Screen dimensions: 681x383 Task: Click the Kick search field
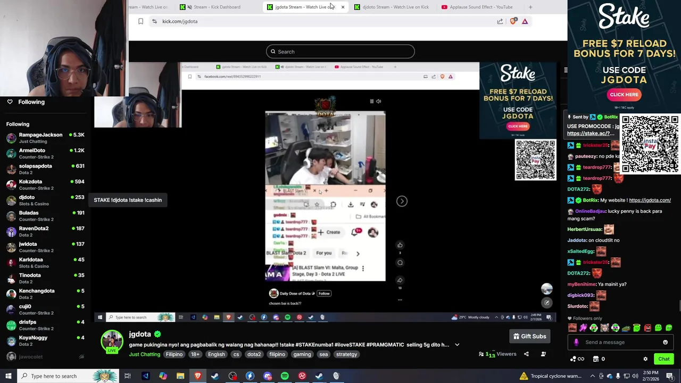tap(340, 52)
